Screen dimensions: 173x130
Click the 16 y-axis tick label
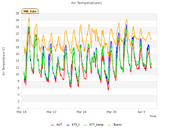[17, 54]
